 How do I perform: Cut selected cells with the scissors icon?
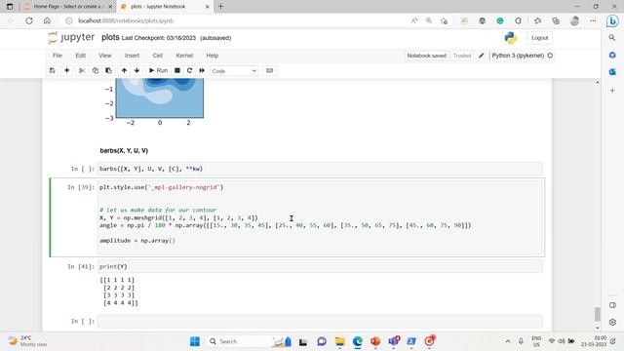(82, 70)
